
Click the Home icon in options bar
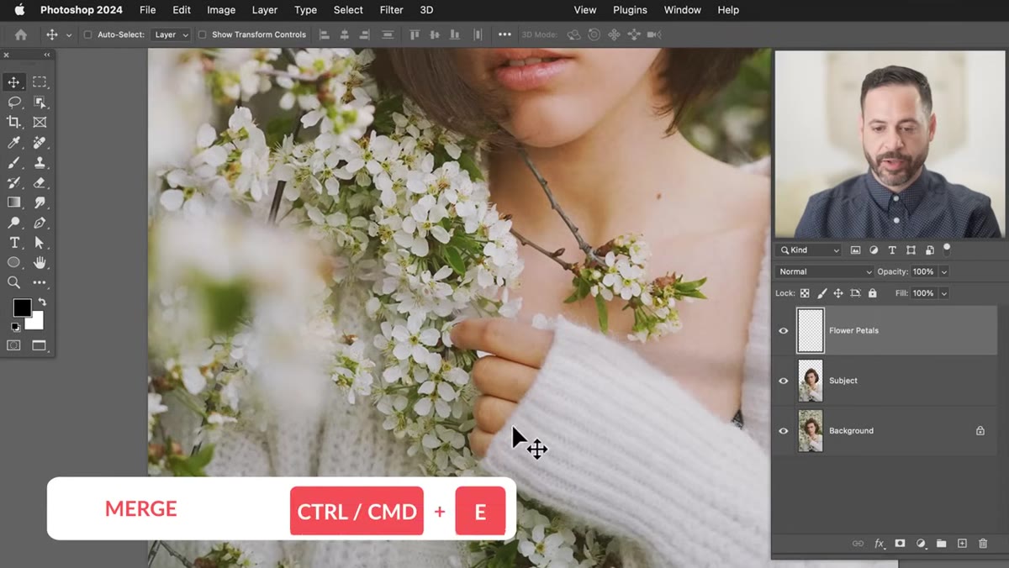pos(20,34)
